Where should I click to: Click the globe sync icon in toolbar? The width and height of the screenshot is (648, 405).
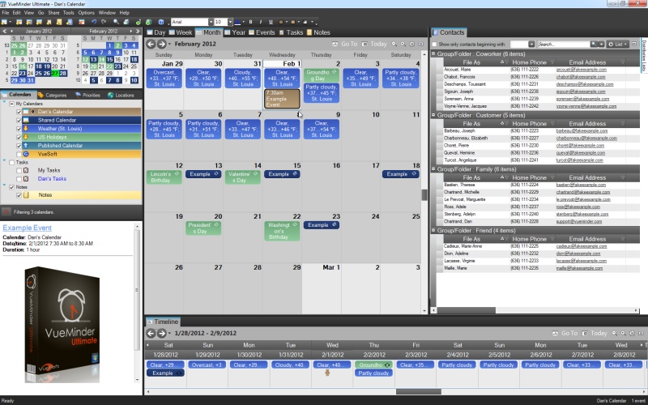[x=148, y=22]
